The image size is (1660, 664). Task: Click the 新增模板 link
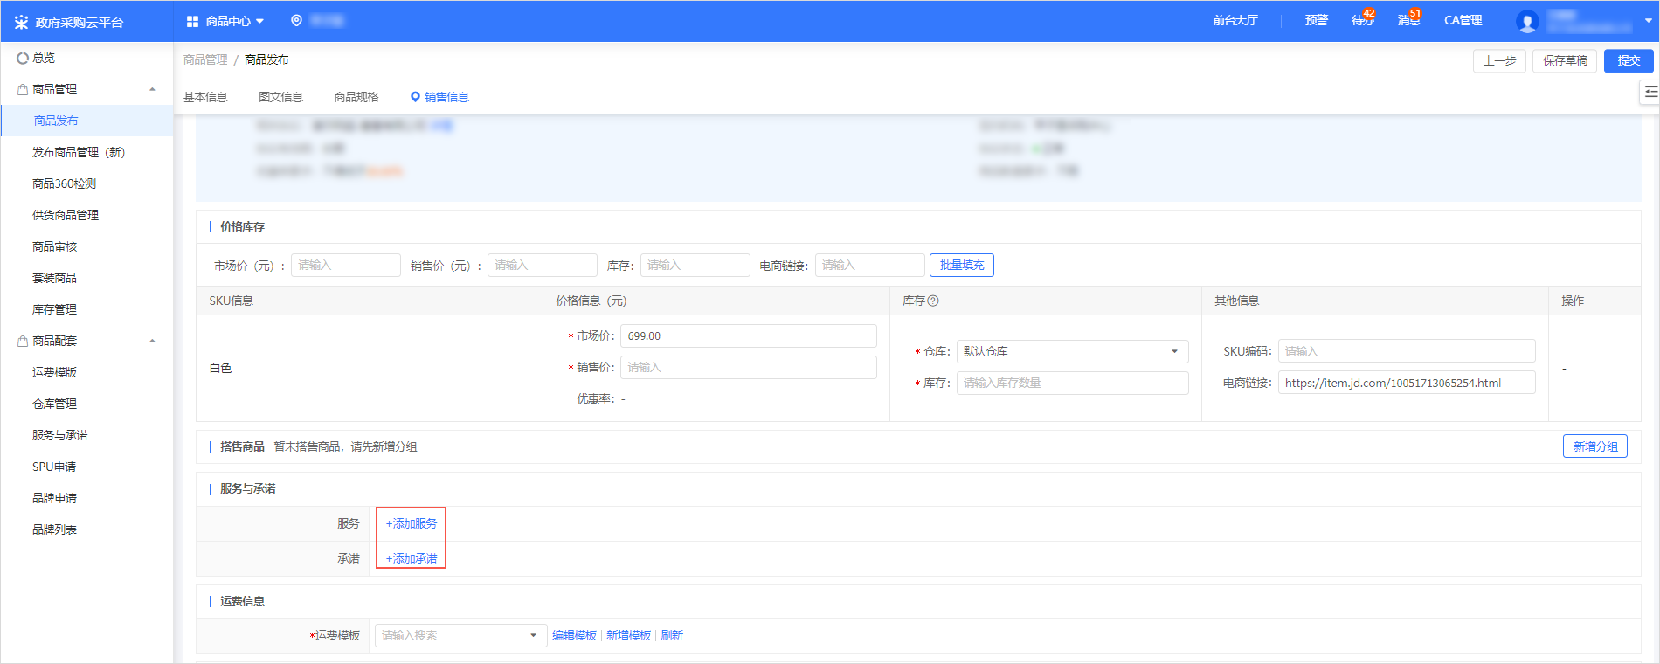click(x=628, y=635)
